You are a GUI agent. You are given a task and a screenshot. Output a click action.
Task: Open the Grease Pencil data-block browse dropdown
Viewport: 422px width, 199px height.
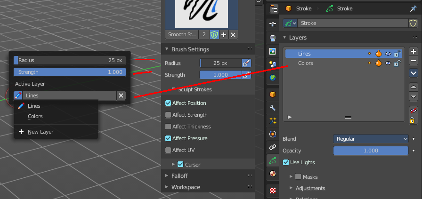pyautogui.click(x=290, y=23)
